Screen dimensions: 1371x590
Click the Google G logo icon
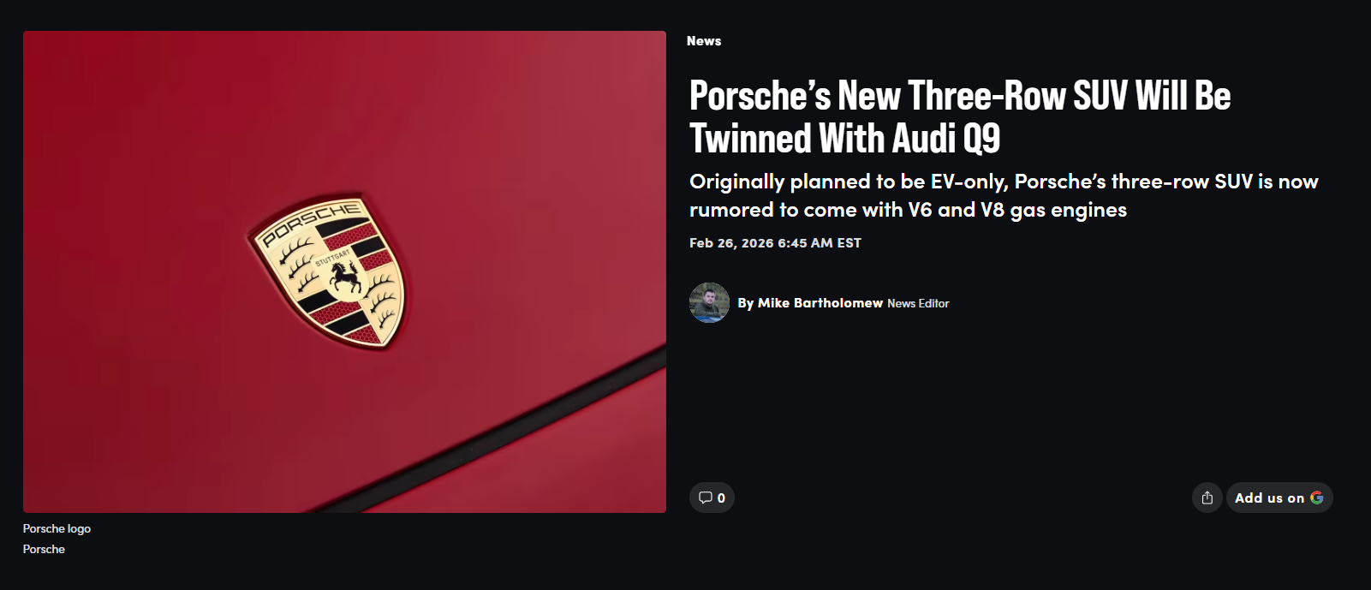[x=1317, y=498]
